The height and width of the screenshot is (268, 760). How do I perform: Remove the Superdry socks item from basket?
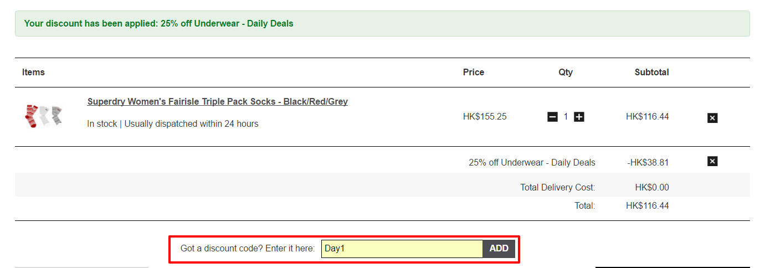[x=712, y=118]
